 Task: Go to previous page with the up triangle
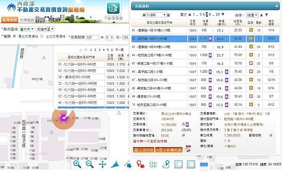[190, 15]
